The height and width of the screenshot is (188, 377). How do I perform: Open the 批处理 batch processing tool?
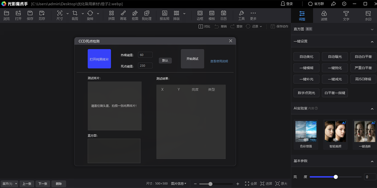click(146, 15)
